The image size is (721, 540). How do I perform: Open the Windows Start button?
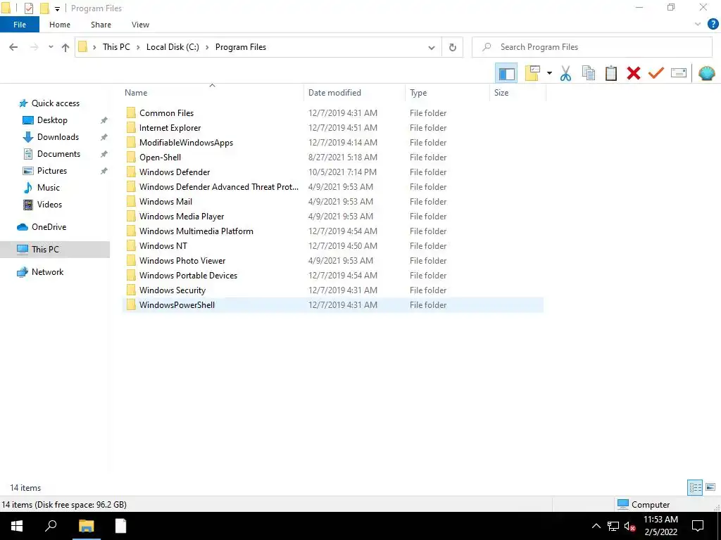coord(17,526)
